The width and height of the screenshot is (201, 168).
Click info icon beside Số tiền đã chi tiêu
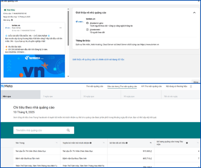(x=127, y=143)
